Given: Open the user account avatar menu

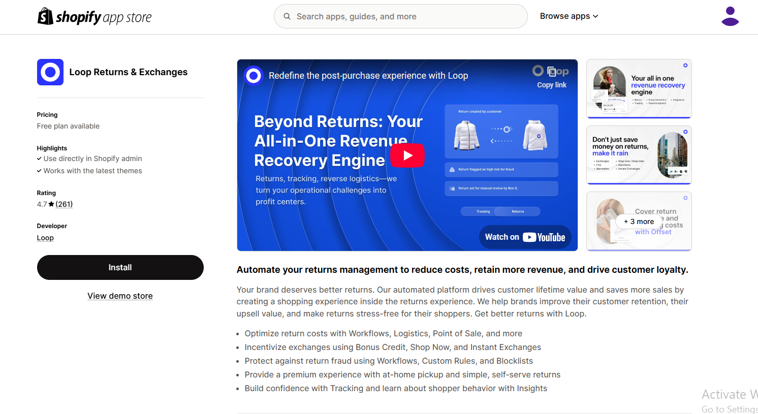Looking at the screenshot, I should coord(730,16).
